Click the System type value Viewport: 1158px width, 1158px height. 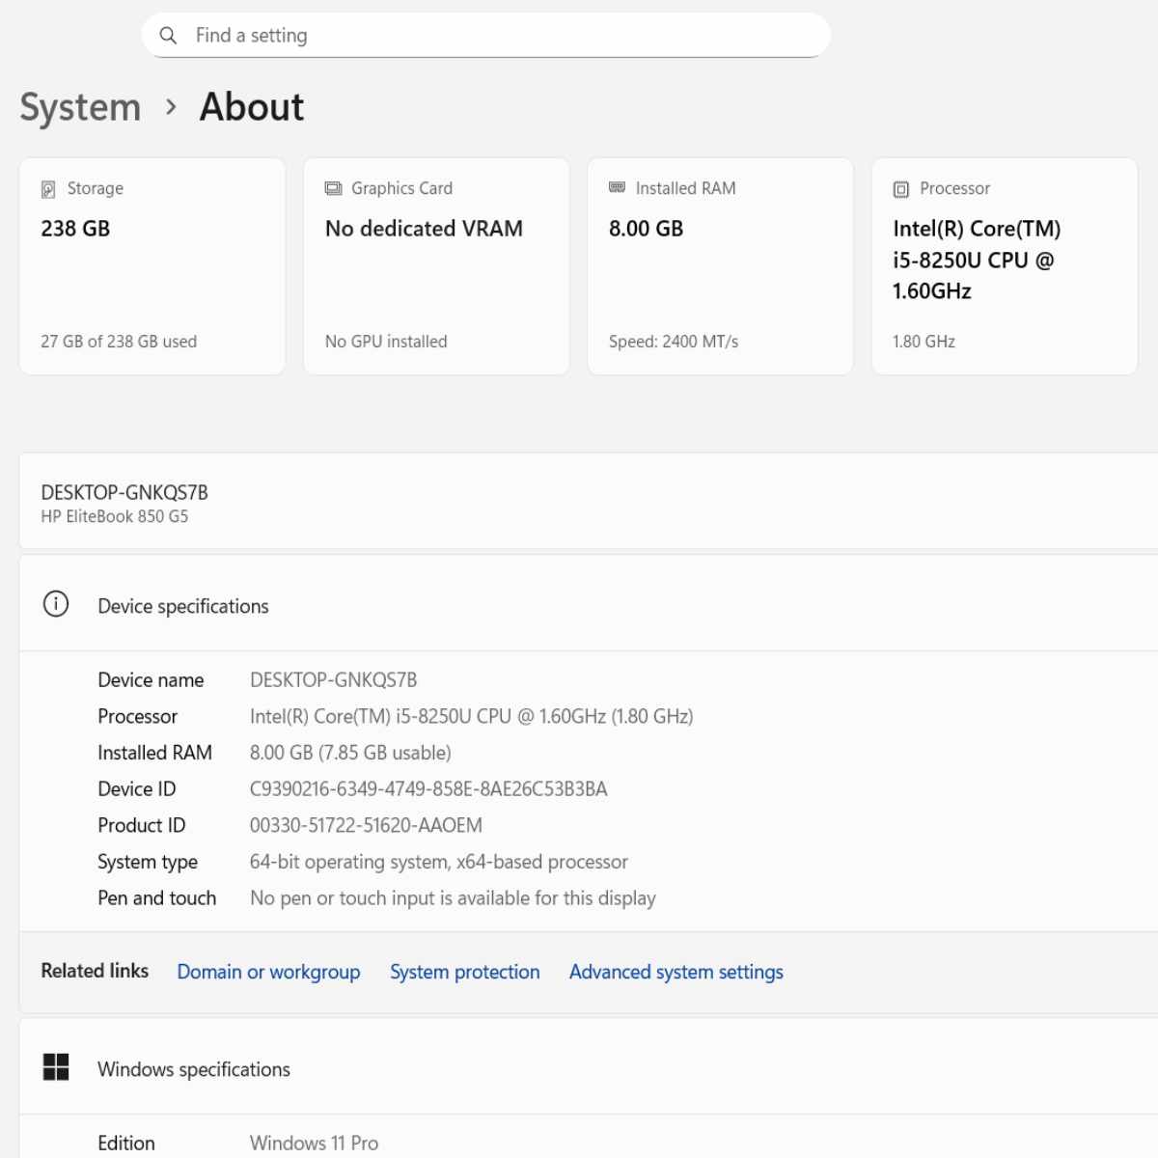coord(439,862)
